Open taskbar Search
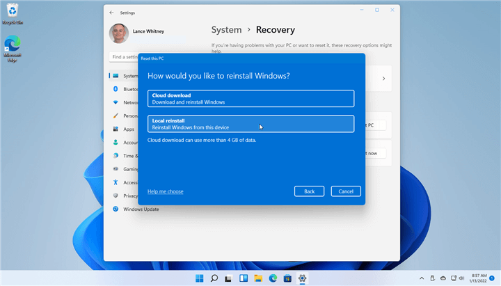501x286 pixels. tap(214, 278)
